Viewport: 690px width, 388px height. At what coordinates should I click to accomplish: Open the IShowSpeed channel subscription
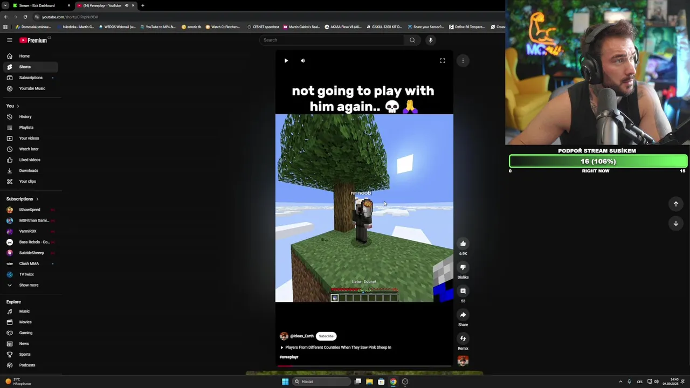30,210
